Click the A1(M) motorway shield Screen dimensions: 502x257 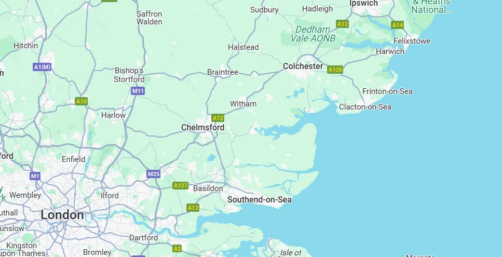(42, 67)
